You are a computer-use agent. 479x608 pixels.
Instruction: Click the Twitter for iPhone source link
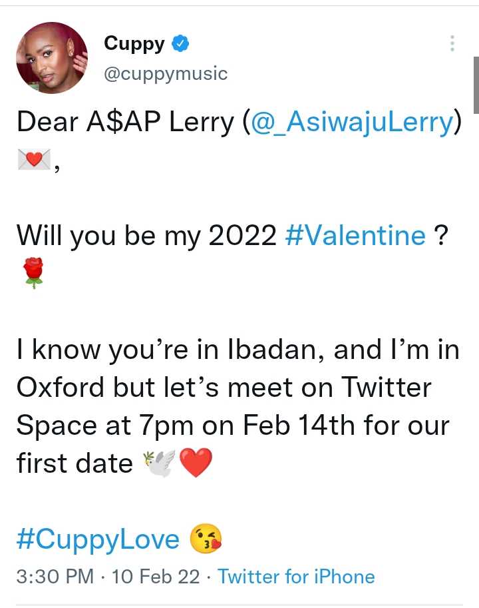(x=296, y=576)
